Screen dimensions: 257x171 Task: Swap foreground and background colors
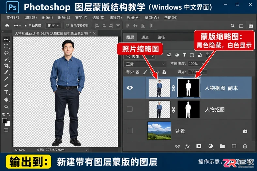(x=8, y=114)
